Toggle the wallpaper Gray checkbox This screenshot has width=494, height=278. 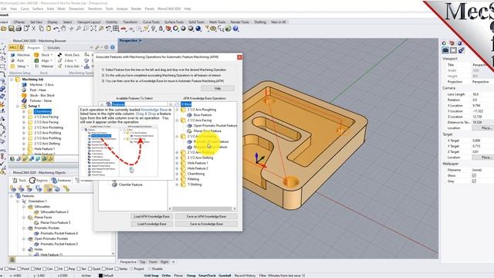click(474, 181)
